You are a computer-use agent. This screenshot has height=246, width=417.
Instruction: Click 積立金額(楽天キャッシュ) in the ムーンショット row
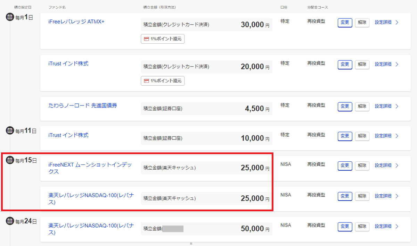coord(170,168)
